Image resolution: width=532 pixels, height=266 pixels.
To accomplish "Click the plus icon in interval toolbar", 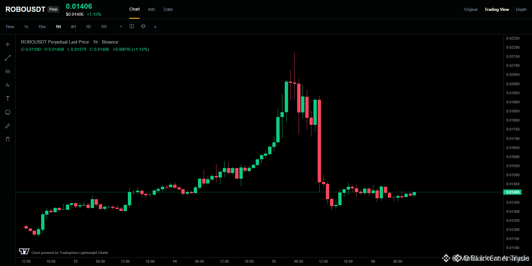I will (x=155, y=27).
